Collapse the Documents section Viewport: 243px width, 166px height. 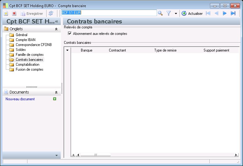pyautogui.click(x=56, y=92)
